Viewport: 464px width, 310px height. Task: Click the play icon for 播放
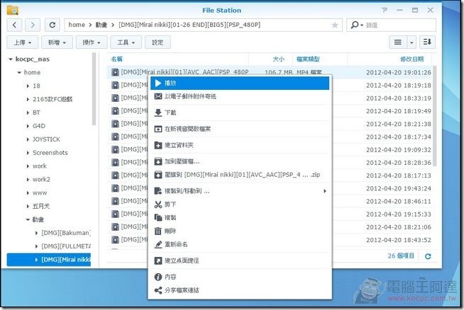click(x=158, y=84)
